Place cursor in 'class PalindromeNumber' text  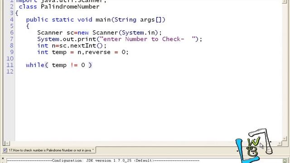59,7
